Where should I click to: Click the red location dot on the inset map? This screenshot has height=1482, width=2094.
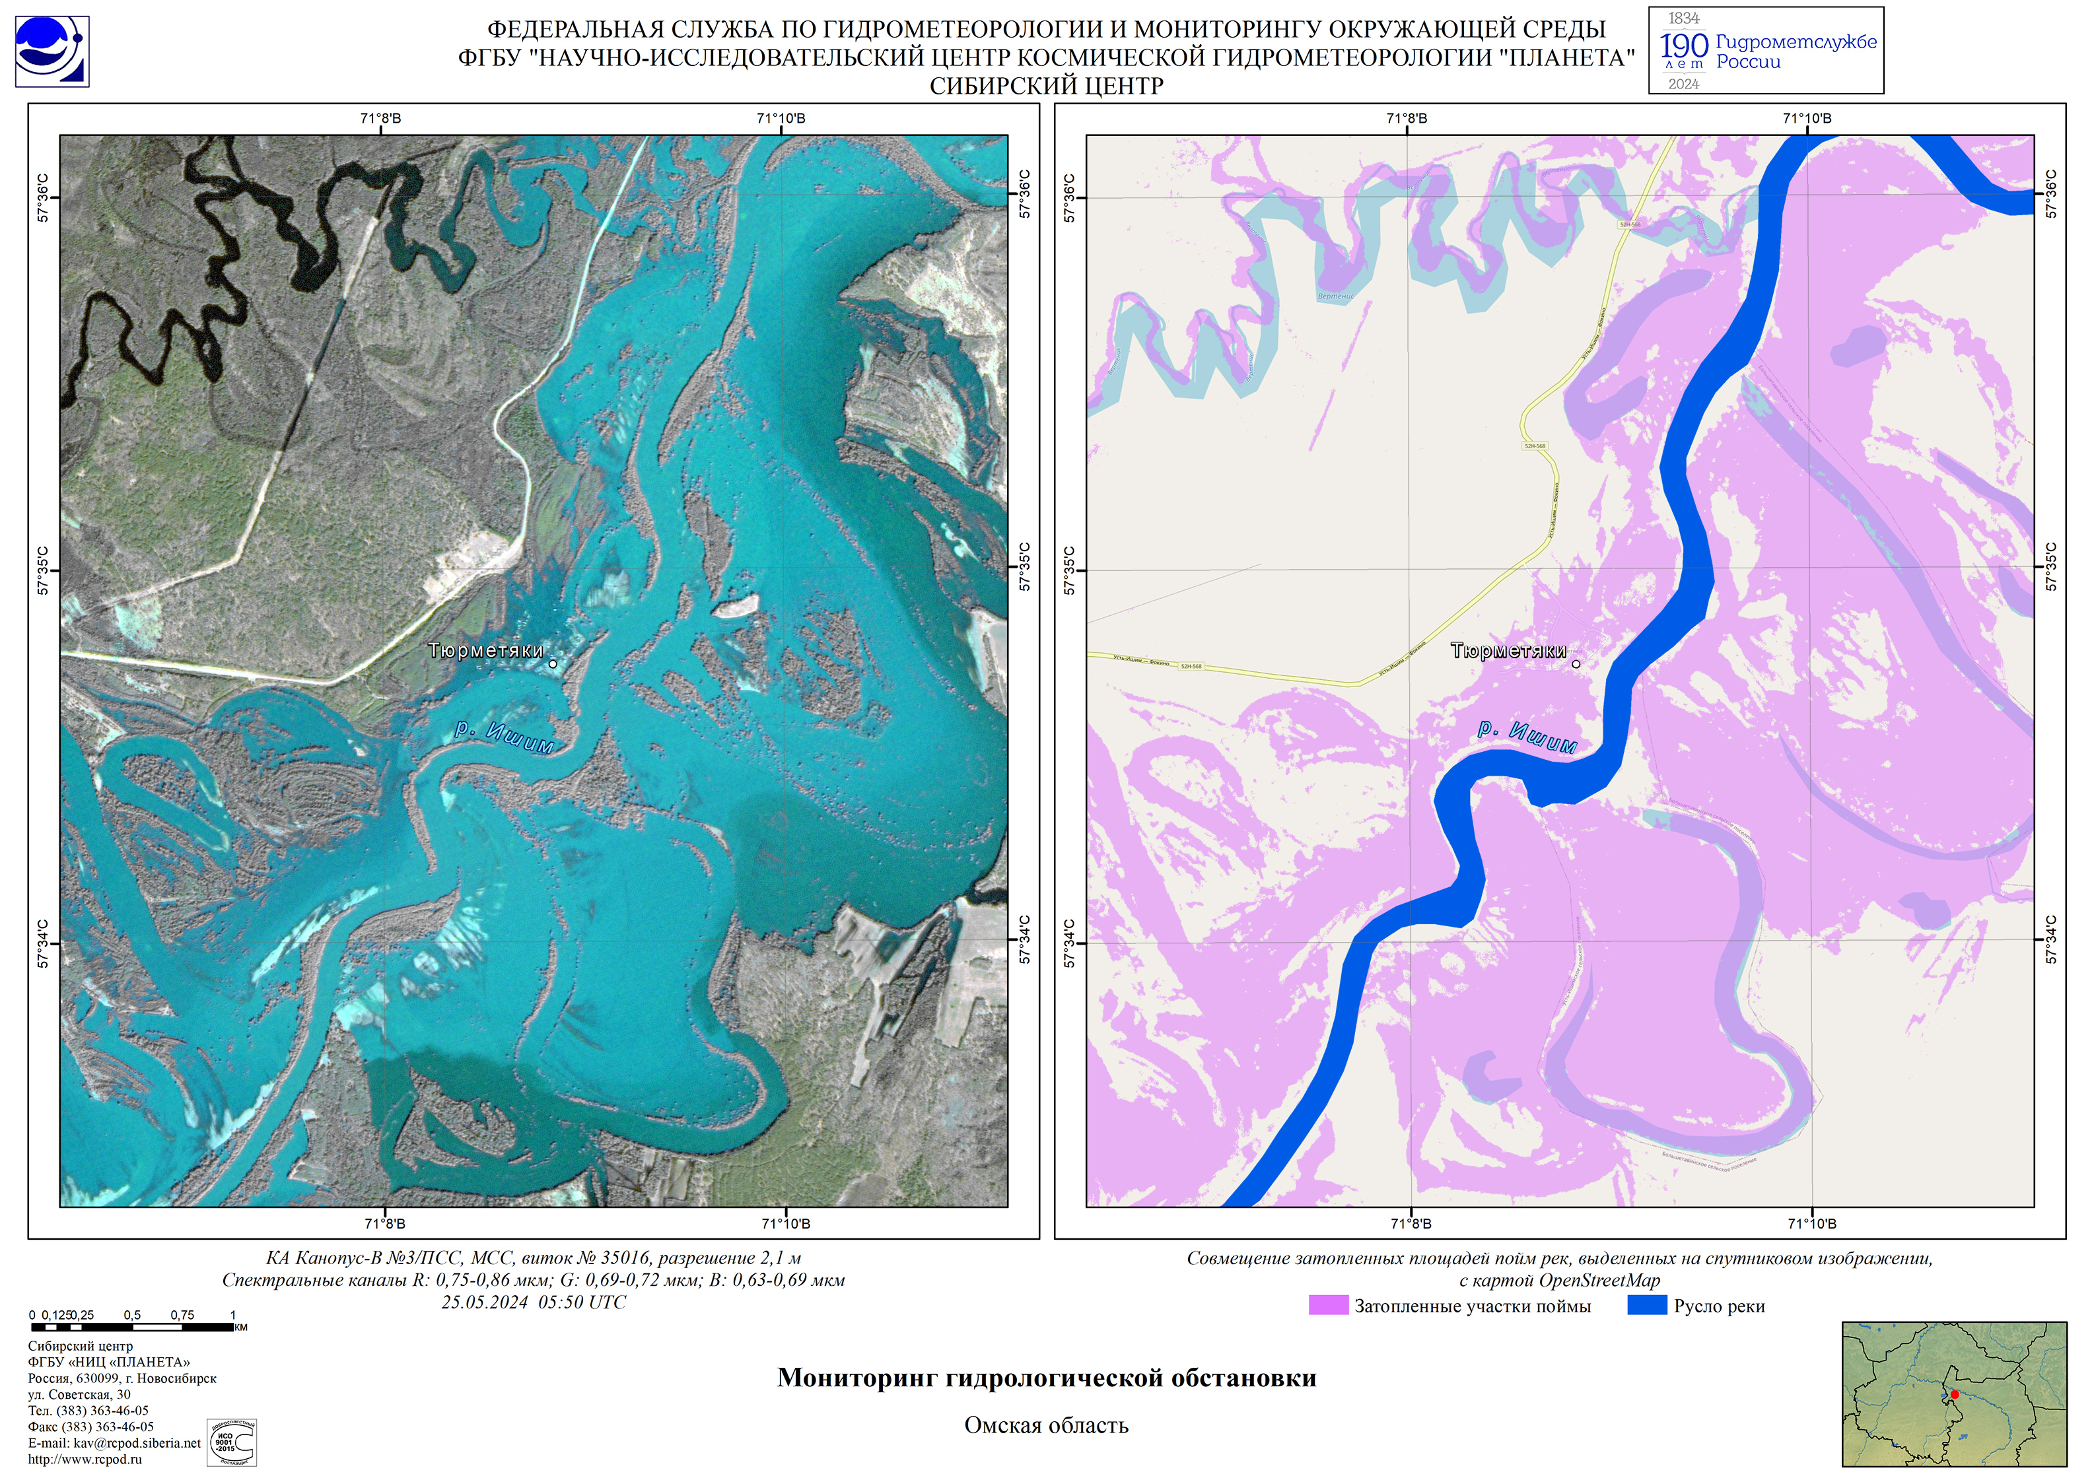tap(1955, 1394)
